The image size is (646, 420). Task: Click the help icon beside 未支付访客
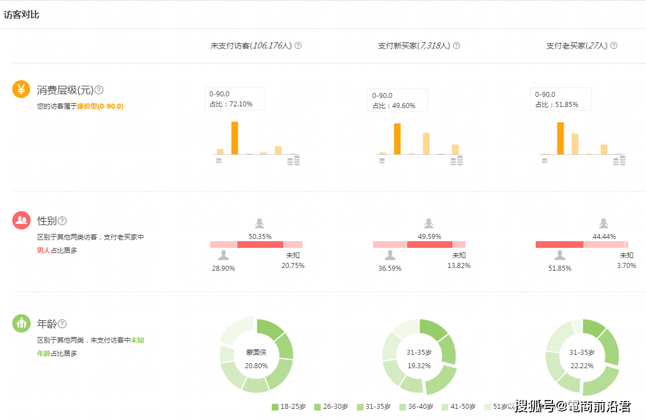tap(298, 46)
